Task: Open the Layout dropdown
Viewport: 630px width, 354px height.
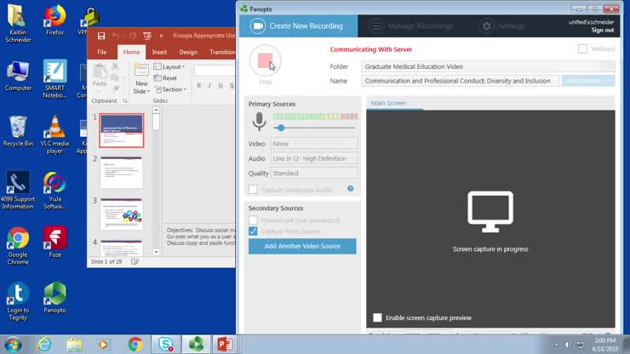Action: click(x=173, y=66)
